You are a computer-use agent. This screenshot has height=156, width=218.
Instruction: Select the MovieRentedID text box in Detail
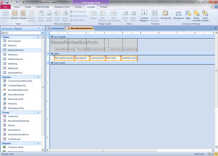(x=64, y=58)
